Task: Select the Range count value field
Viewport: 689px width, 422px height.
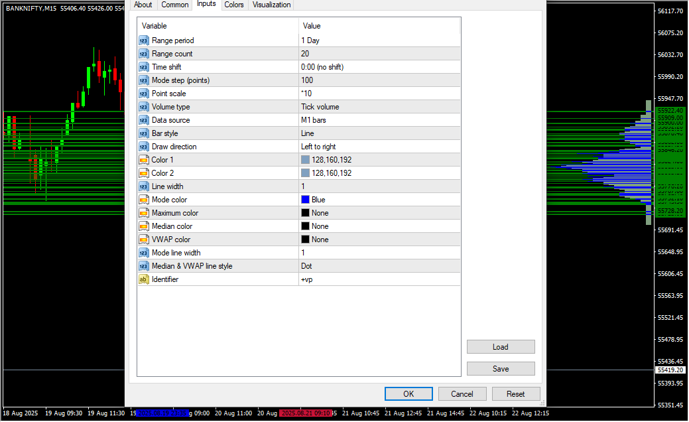Action: (x=379, y=54)
